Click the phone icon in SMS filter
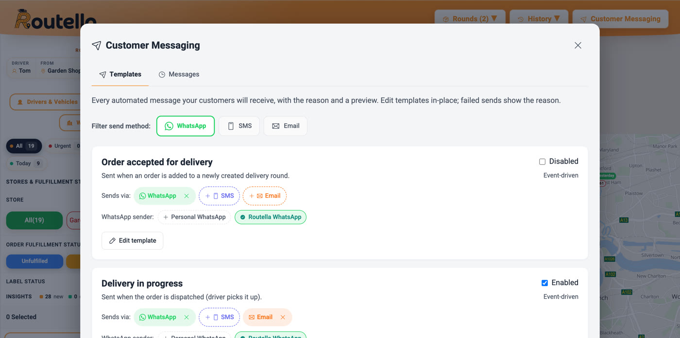 (x=231, y=126)
